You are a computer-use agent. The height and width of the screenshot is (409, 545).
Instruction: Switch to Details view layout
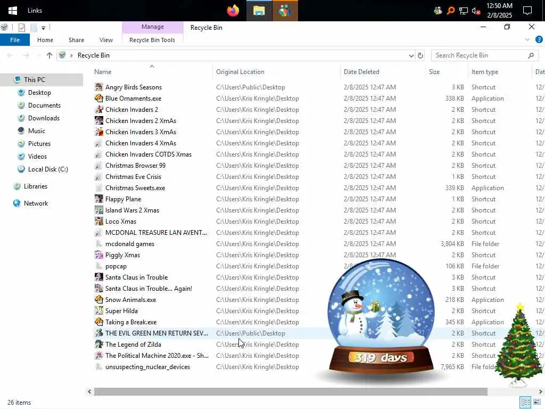[x=525, y=403]
